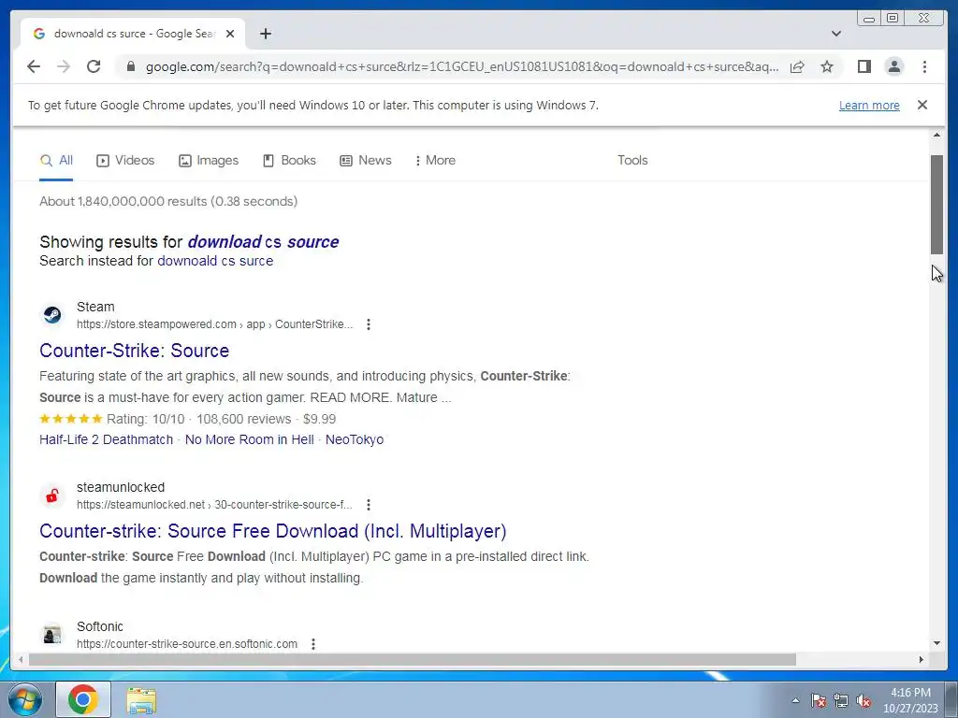Open a new tab with the plus button
Screen dimensions: 958x718
point(265,34)
